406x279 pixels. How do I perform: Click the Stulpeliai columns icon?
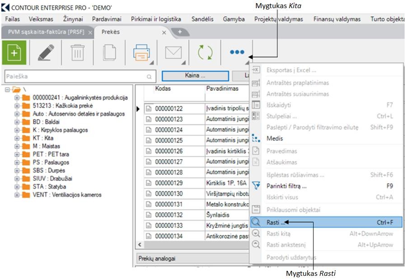click(256, 116)
